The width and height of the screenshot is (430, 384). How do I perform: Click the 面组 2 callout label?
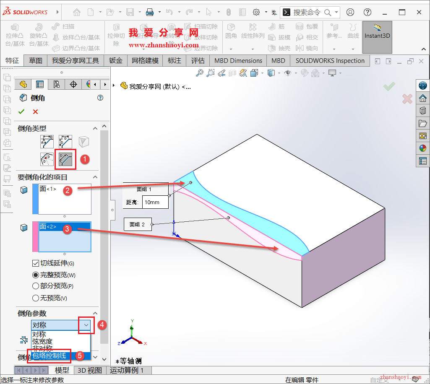click(x=138, y=224)
